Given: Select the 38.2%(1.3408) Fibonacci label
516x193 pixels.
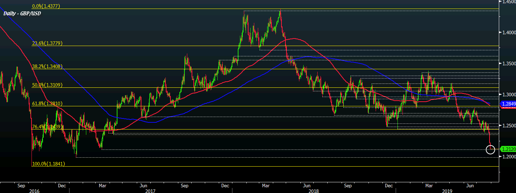Looking at the screenshot, I should pyautogui.click(x=47, y=66).
